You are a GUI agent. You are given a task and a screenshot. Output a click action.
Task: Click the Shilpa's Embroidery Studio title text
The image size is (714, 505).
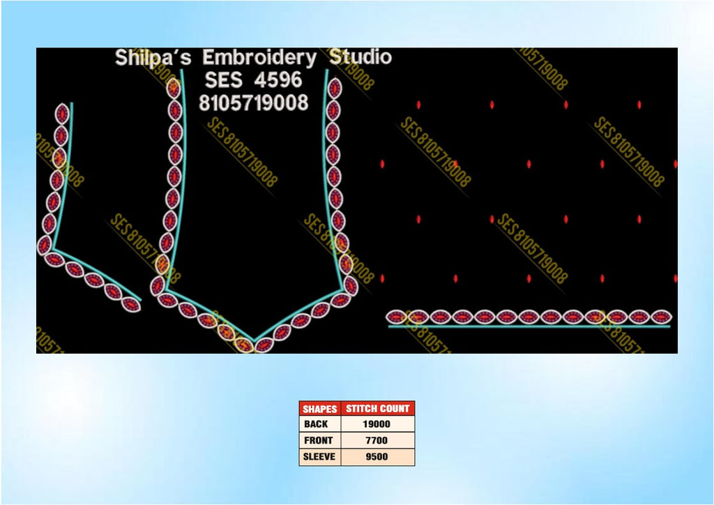tap(253, 57)
